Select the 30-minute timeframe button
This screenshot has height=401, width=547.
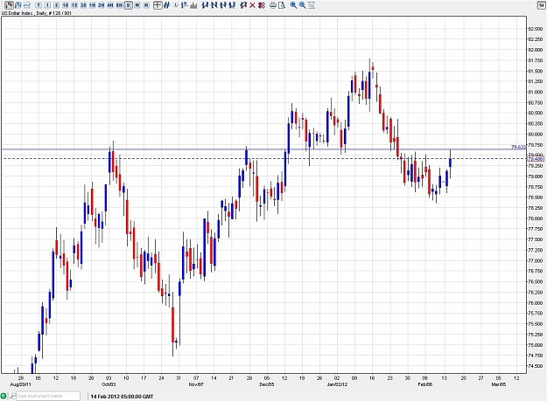pos(83,5)
